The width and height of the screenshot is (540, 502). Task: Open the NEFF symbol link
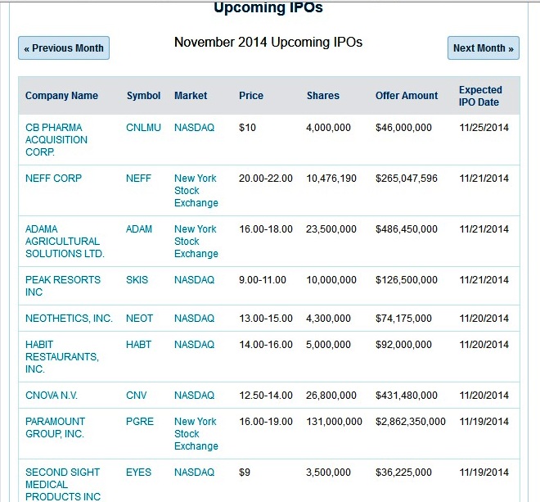pyautogui.click(x=138, y=179)
